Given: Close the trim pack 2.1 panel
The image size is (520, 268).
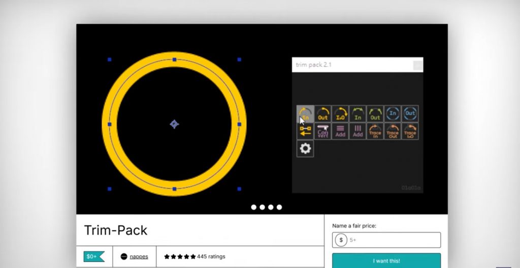Looking at the screenshot, I should click(x=418, y=65).
